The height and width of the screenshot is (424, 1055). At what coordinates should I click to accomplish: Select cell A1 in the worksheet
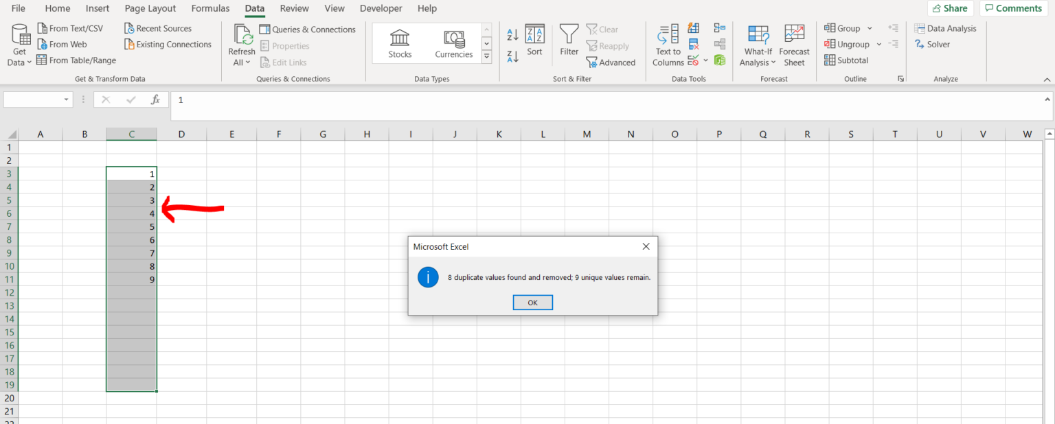click(41, 147)
